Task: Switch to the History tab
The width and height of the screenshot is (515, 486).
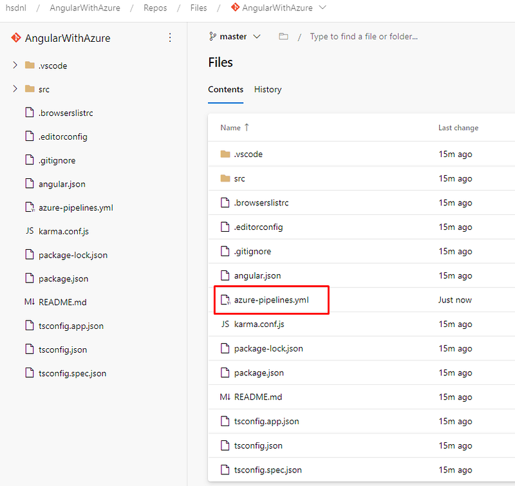Action: pyautogui.click(x=268, y=89)
